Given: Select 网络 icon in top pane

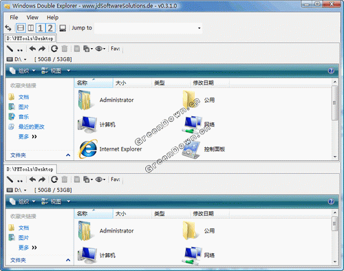Looking at the screenshot, I should tap(199, 125).
